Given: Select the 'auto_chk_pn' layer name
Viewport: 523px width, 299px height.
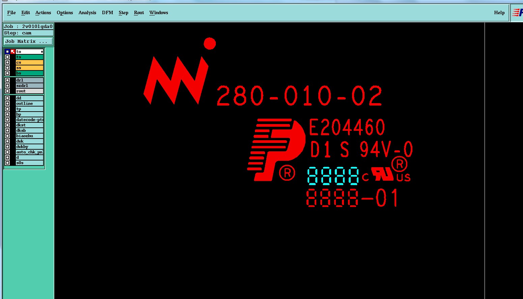Looking at the screenshot, I should 30,152.
